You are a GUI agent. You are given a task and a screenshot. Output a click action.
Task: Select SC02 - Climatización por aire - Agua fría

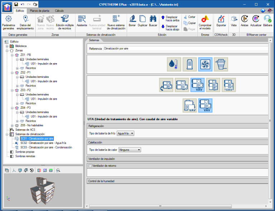click(43, 143)
